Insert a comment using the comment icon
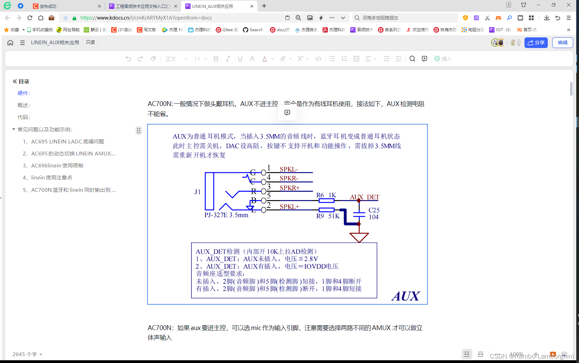 pyautogui.click(x=424, y=59)
